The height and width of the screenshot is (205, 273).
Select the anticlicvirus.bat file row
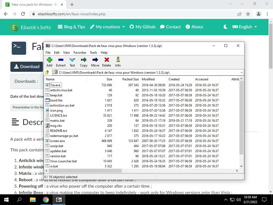click(x=142, y=90)
